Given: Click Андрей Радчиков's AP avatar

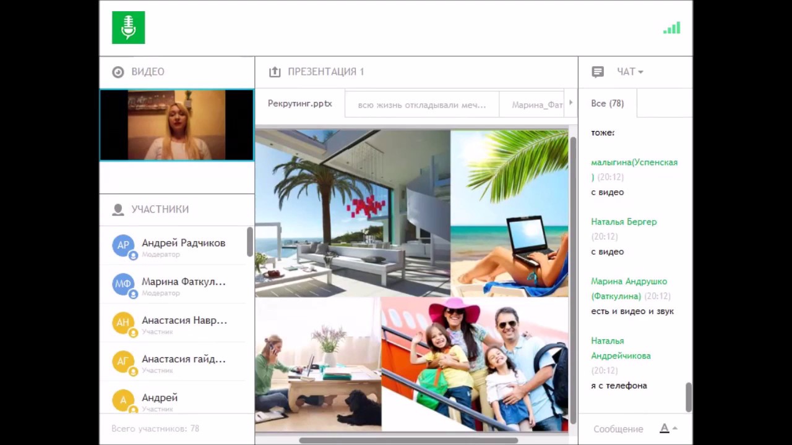Looking at the screenshot, I should 123,245.
